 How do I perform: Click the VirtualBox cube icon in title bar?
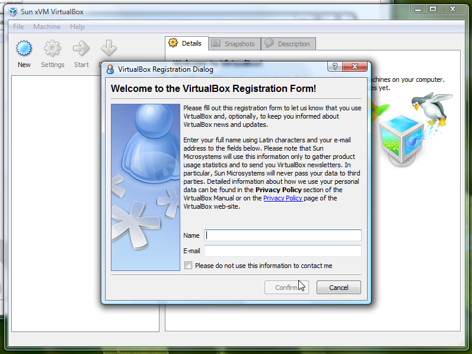[13, 12]
